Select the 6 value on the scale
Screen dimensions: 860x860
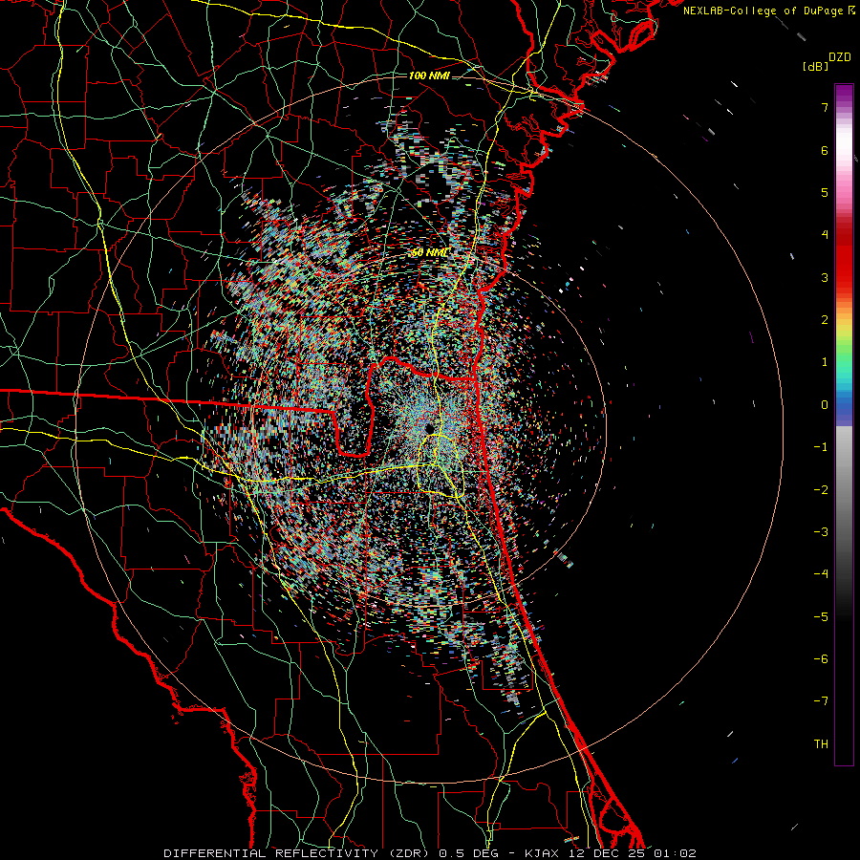pyautogui.click(x=824, y=150)
